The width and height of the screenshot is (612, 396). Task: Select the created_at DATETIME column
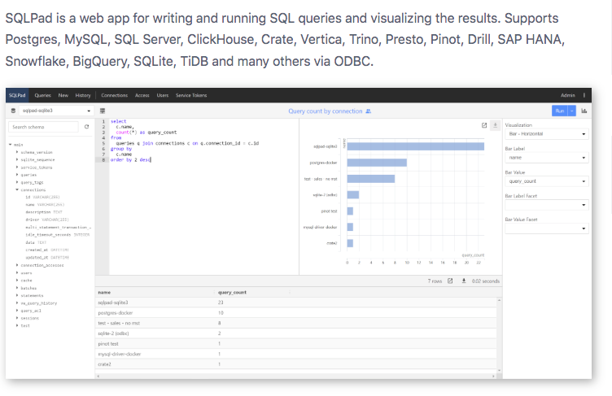click(x=47, y=250)
